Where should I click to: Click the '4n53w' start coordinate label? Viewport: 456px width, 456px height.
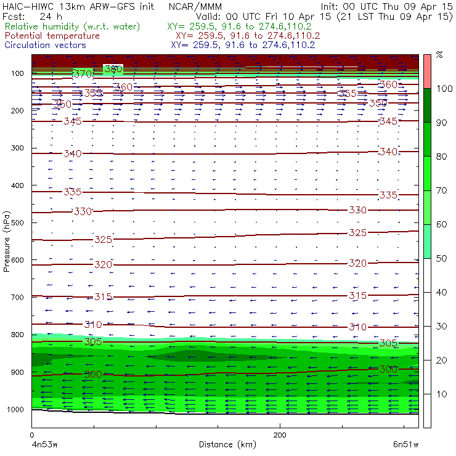click(x=44, y=444)
